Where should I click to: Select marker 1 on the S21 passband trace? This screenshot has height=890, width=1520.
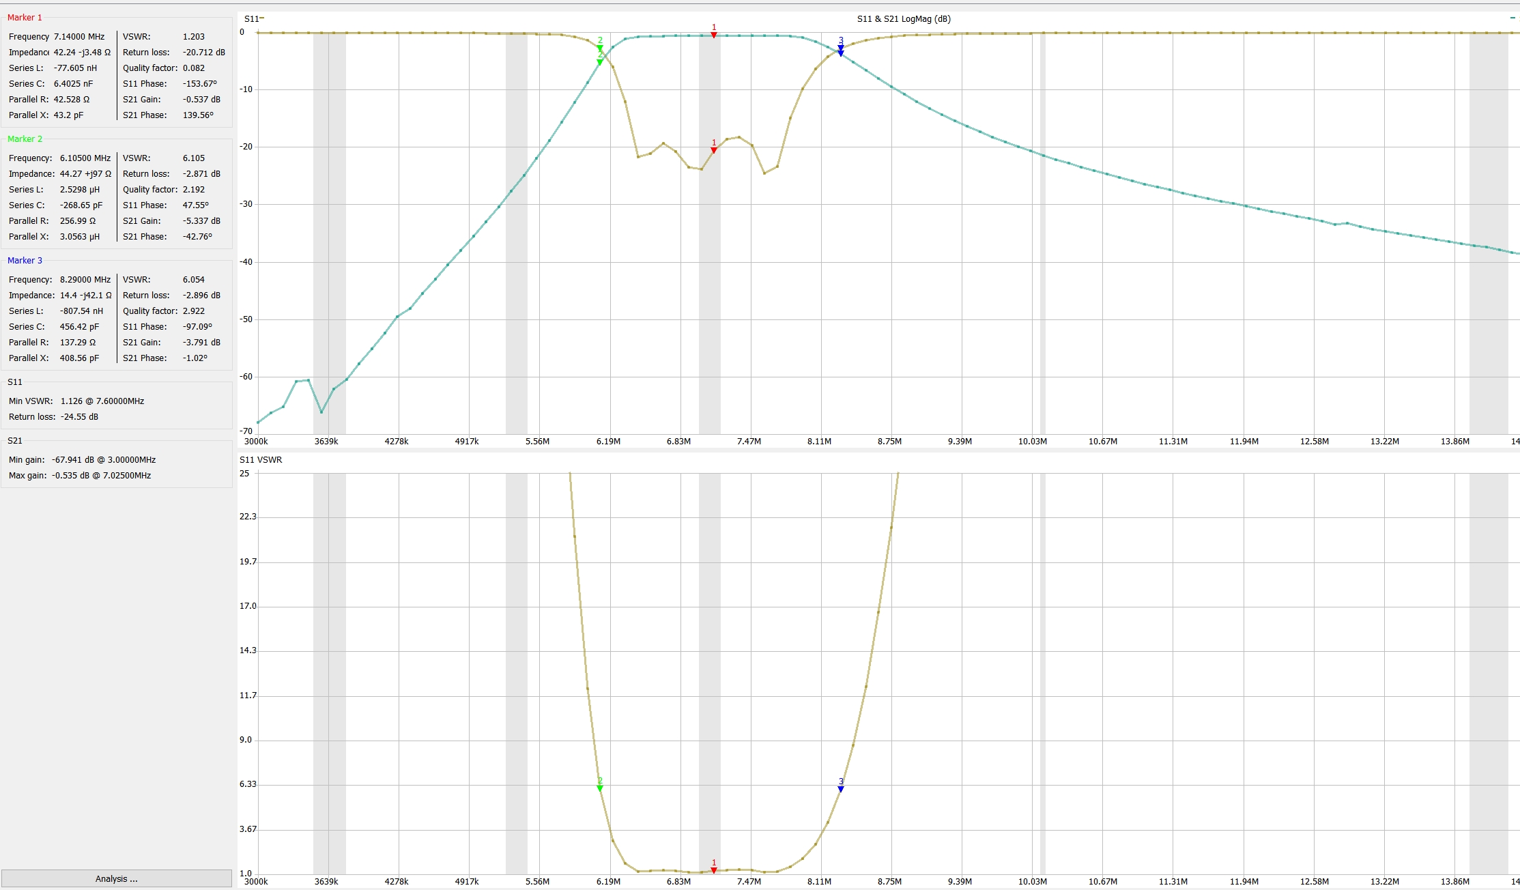(714, 34)
